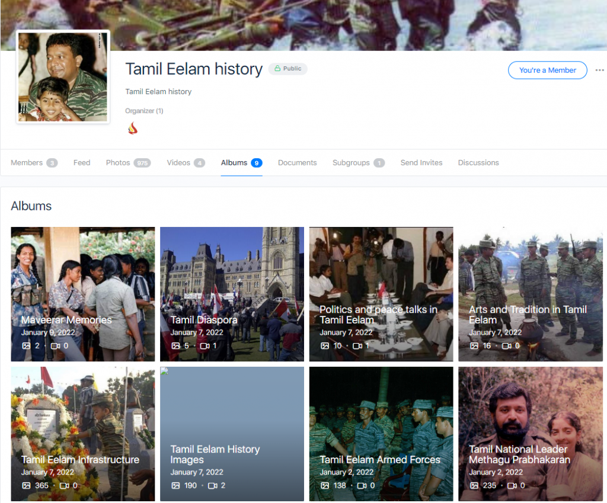Click video count icon on Maveerar Memories

tap(55, 345)
